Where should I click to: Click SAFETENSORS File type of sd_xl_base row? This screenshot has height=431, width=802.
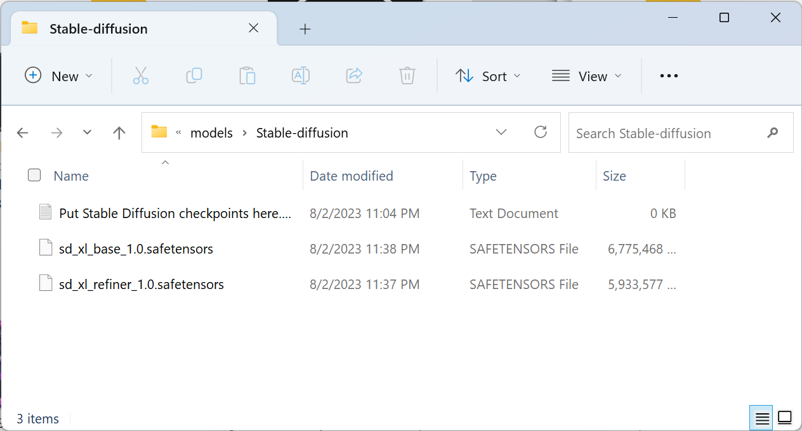tap(524, 249)
